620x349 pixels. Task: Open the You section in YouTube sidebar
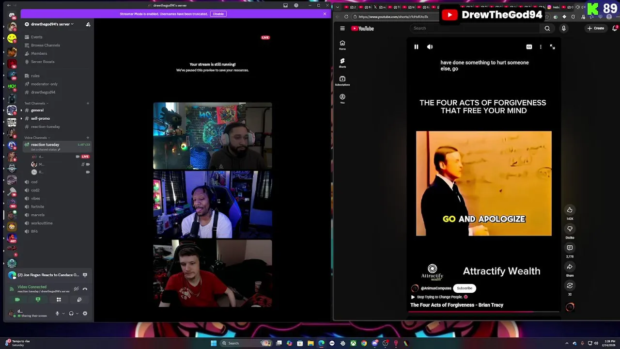click(x=342, y=98)
